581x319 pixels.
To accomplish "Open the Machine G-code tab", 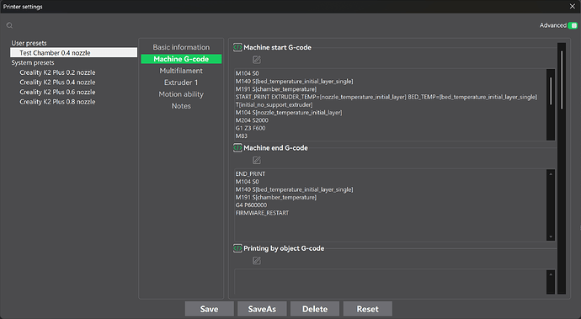I will click(x=181, y=59).
